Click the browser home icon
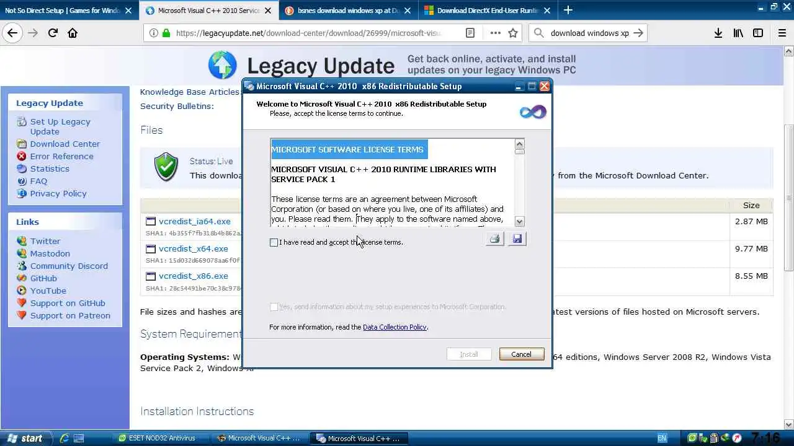This screenshot has width=794, height=446. (73, 33)
